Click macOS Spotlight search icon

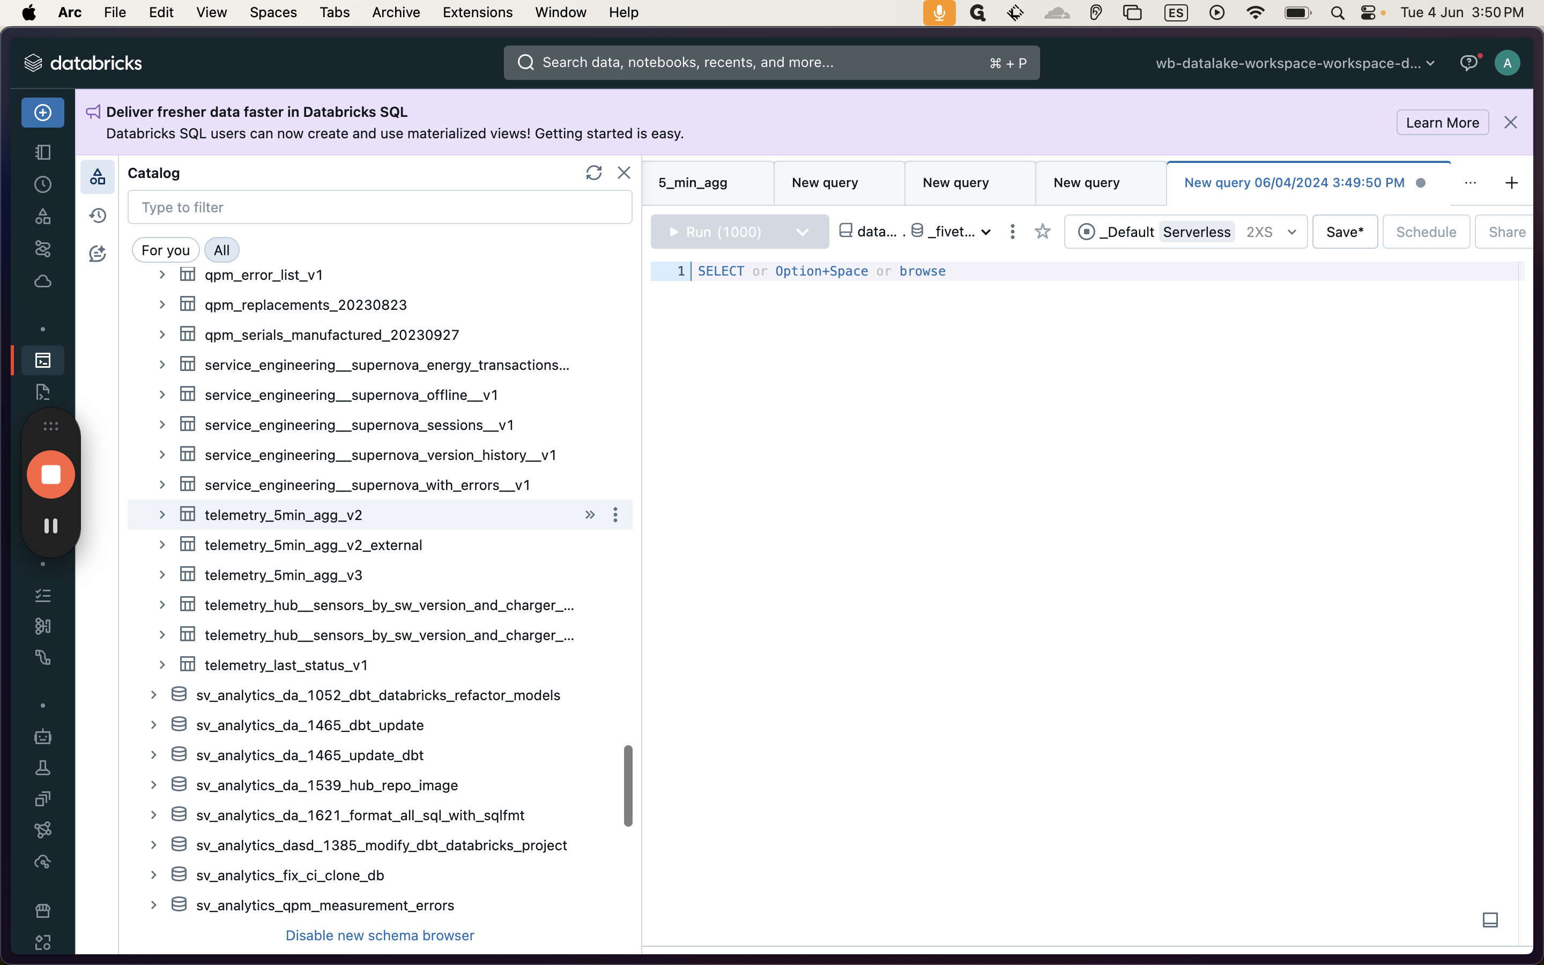(1337, 13)
